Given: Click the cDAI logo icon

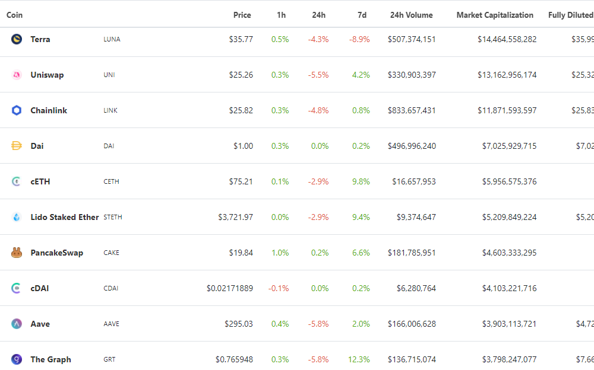Looking at the screenshot, I should [x=16, y=288].
